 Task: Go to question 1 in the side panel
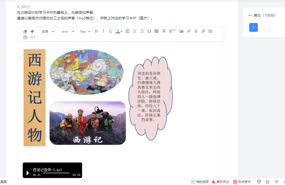253,27
